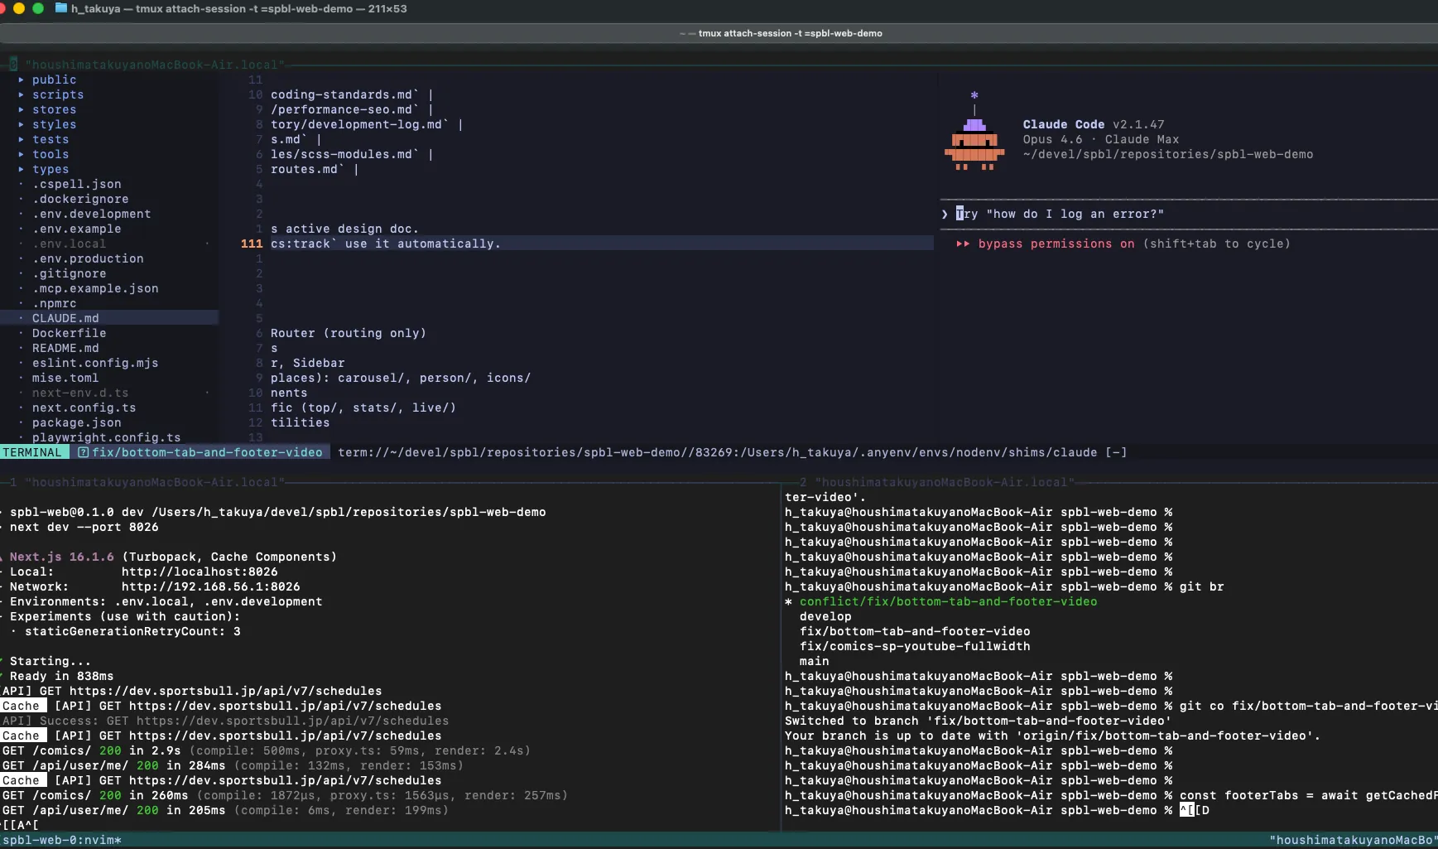1438x849 pixels.
Task: Click the green asterisk marking current branch
Action: (788, 601)
